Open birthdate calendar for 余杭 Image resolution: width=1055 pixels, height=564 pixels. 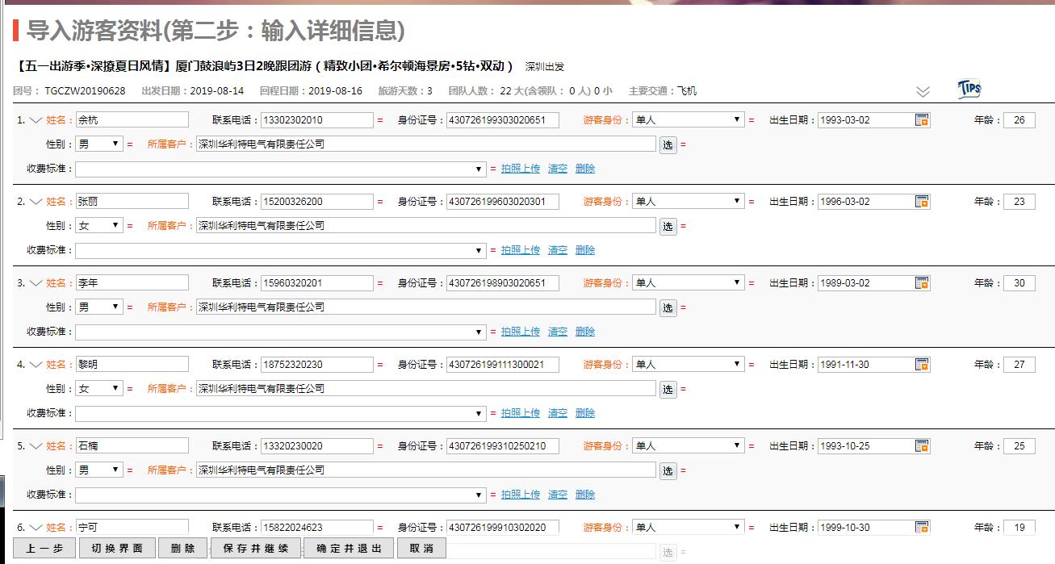pyautogui.click(x=922, y=120)
